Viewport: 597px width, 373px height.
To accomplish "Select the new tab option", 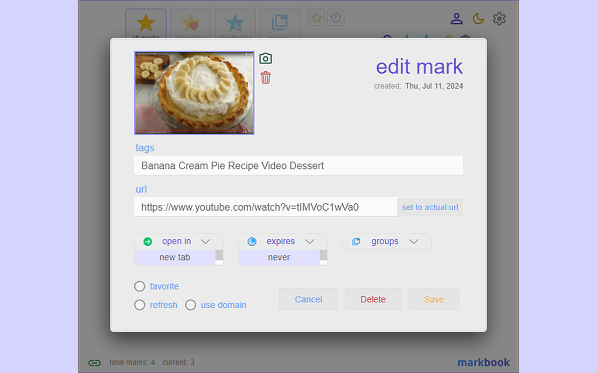I will pyautogui.click(x=175, y=257).
